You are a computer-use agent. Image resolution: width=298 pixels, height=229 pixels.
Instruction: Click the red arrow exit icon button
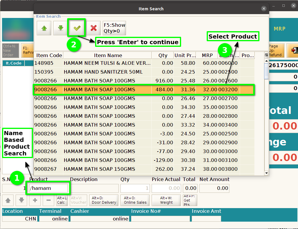(293, 51)
